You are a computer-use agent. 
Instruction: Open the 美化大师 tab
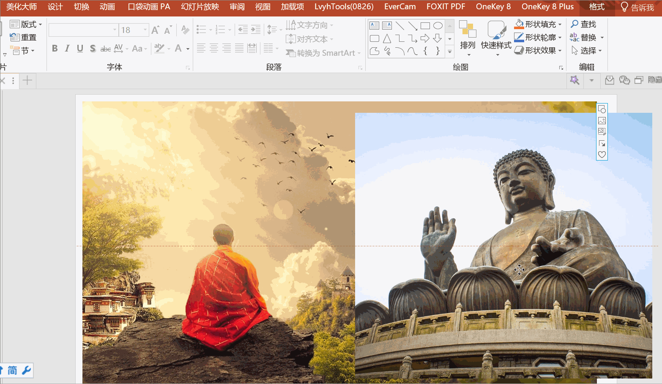click(22, 7)
